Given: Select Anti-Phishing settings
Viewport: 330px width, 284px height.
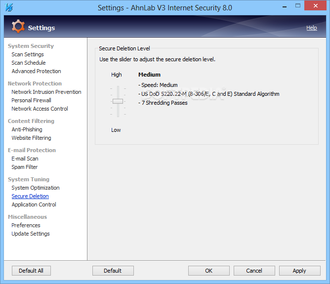Looking at the screenshot, I should pyautogui.click(x=27, y=129).
